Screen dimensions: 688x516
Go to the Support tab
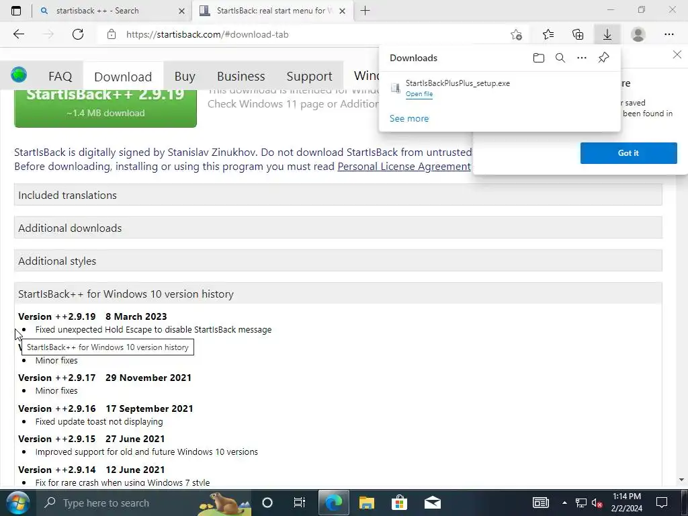pyautogui.click(x=309, y=77)
